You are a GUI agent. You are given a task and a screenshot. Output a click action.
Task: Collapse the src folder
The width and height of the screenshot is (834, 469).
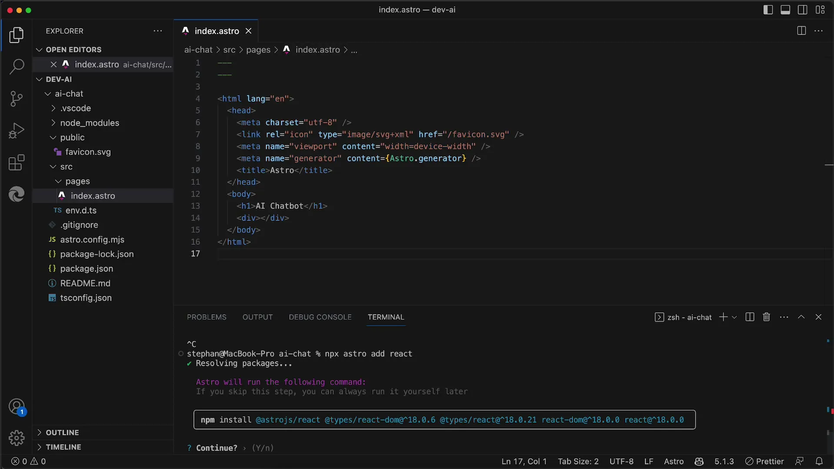pos(103,167)
